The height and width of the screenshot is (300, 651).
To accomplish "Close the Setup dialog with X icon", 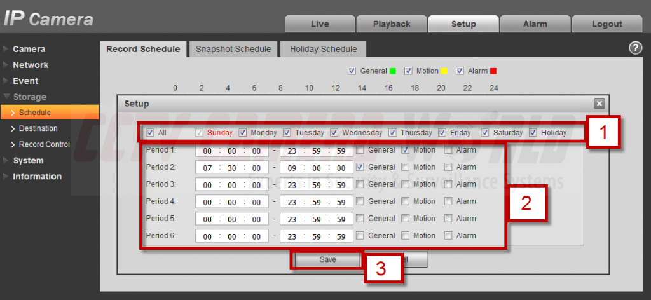I will click(x=598, y=103).
